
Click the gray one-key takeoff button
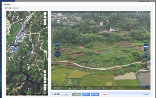[x=76, y=94]
